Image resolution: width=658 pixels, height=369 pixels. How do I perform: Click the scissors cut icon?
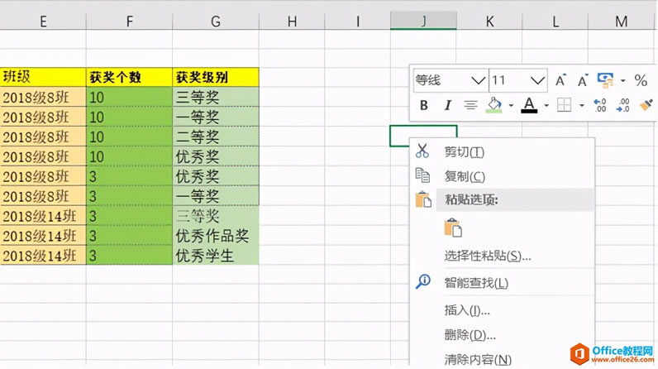coord(422,151)
